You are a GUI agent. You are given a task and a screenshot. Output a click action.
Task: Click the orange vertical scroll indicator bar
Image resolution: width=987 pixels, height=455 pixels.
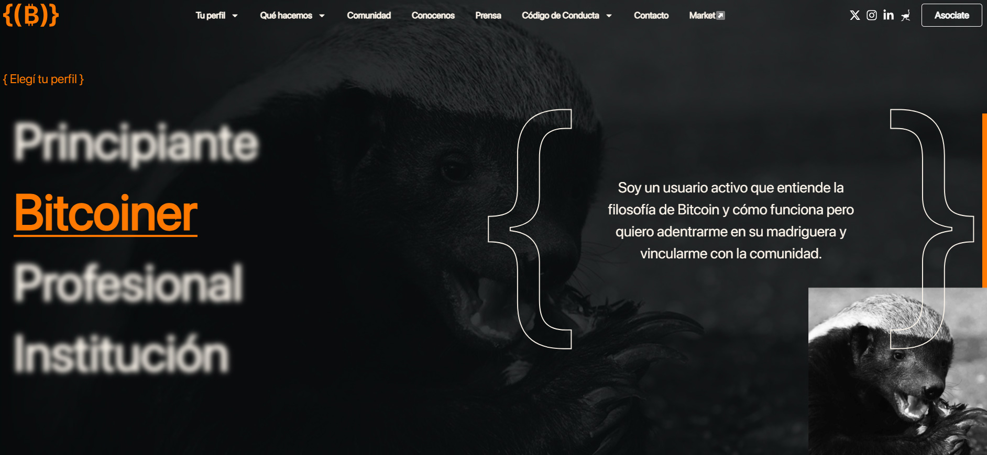984,200
